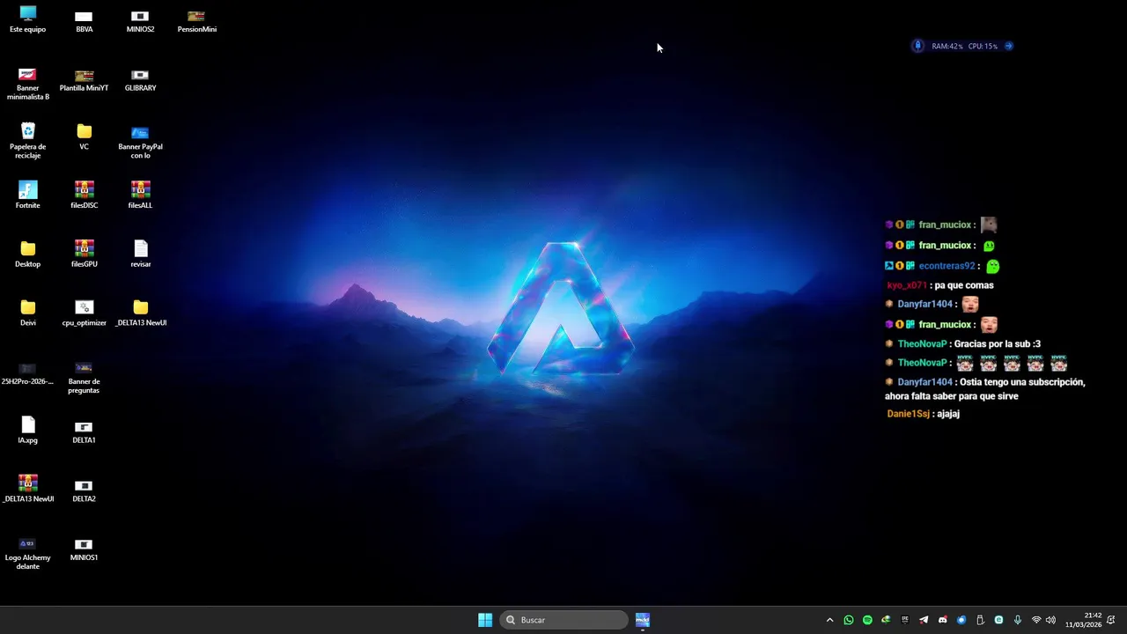Image resolution: width=1127 pixels, height=634 pixels.
Task: Open the Papelera de reciclaje icon
Action: coord(27,141)
